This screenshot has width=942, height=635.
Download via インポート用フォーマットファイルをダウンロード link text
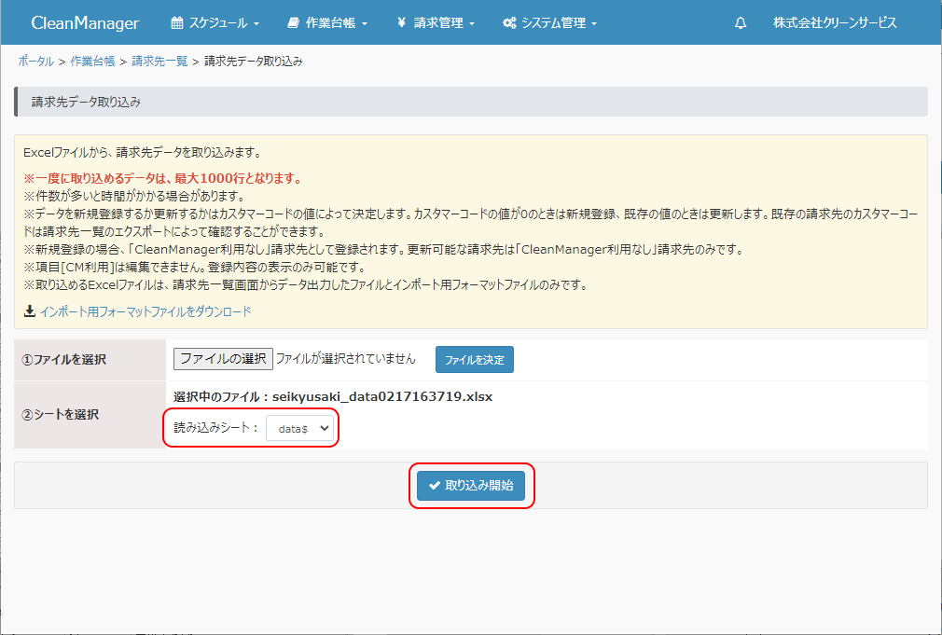tap(145, 311)
